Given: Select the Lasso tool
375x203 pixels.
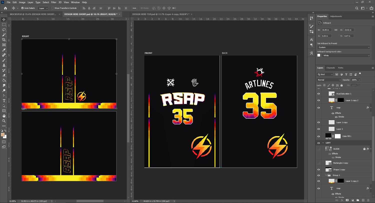Looking at the screenshot, I should coord(4,30).
